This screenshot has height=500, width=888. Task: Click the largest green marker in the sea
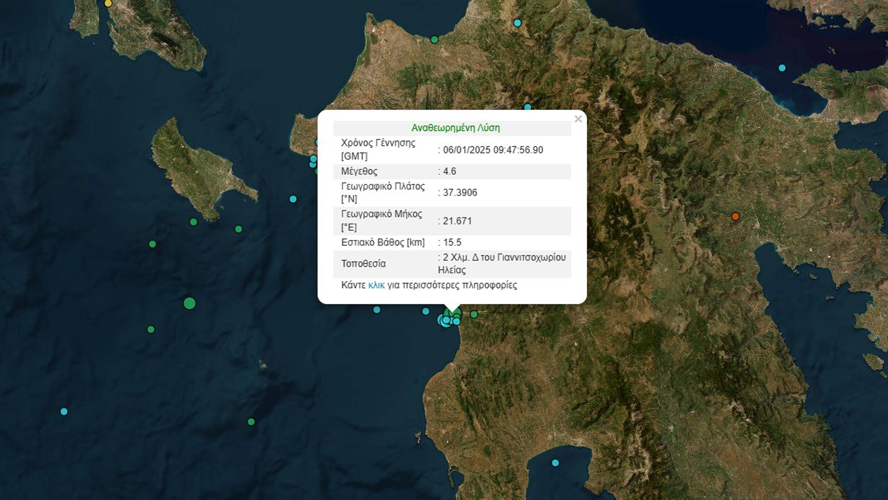(x=190, y=303)
